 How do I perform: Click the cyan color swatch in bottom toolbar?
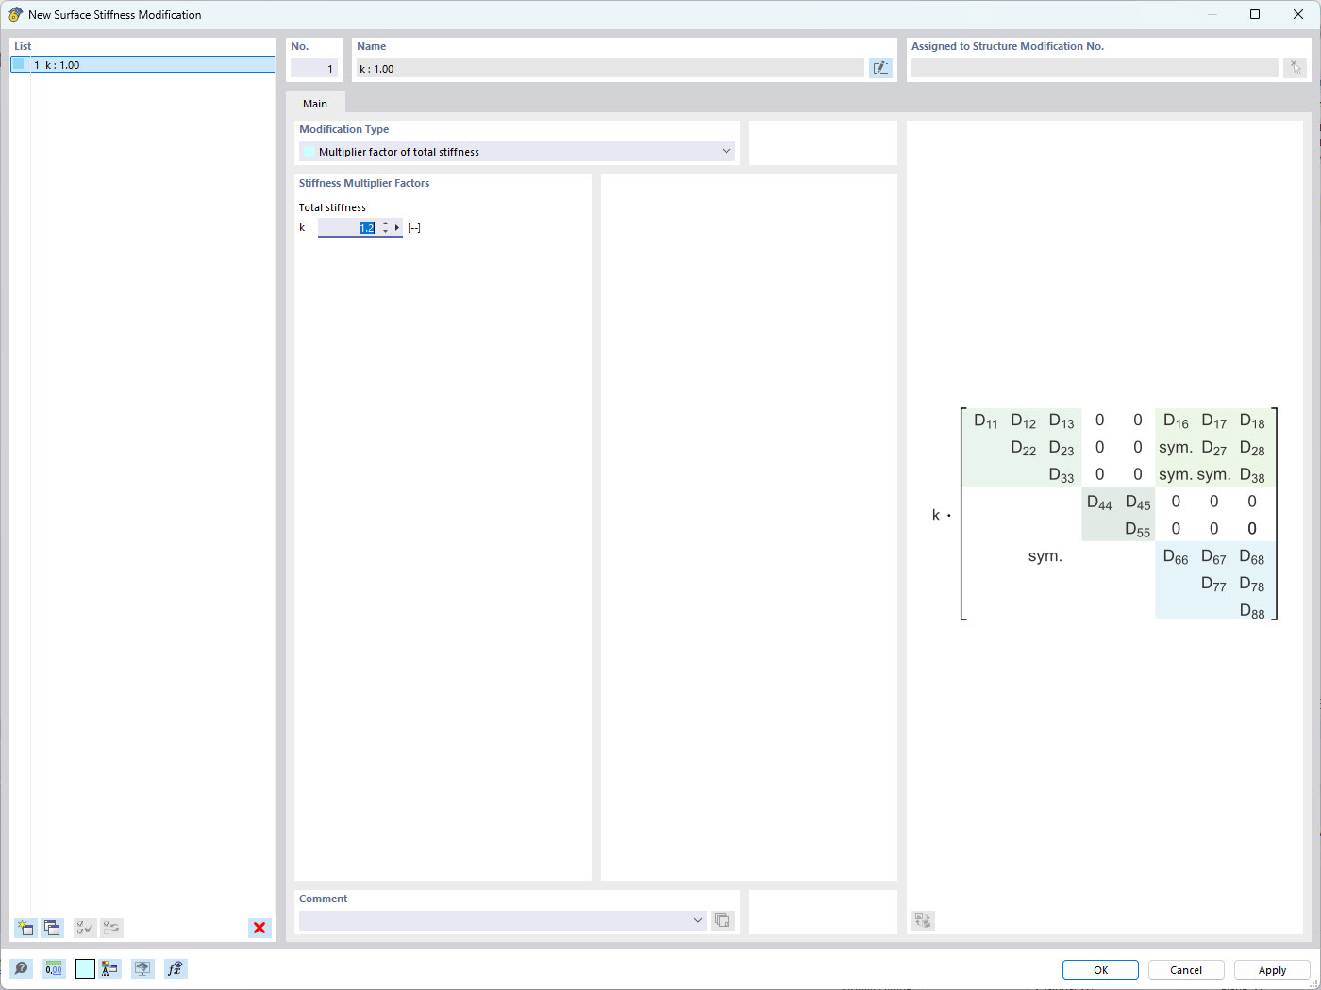(85, 968)
